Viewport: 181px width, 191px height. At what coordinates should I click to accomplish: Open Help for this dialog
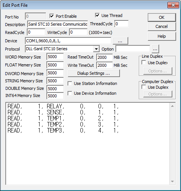(x=162, y=36)
